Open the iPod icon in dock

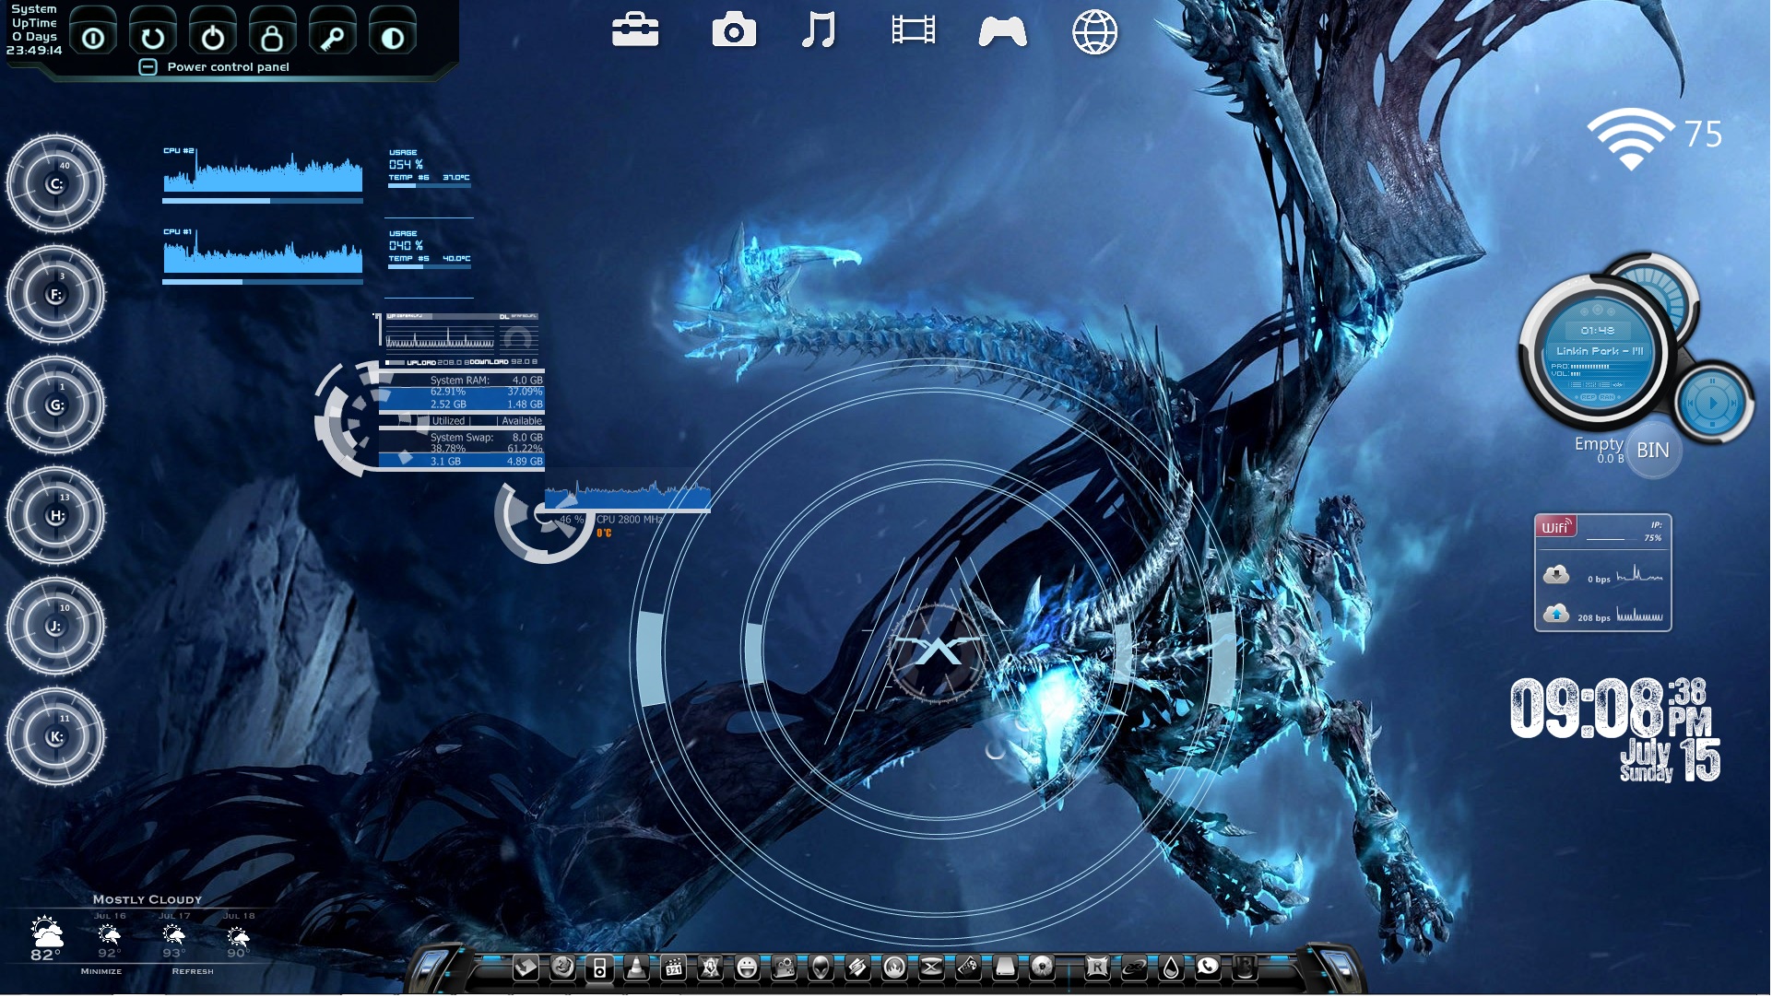(599, 967)
